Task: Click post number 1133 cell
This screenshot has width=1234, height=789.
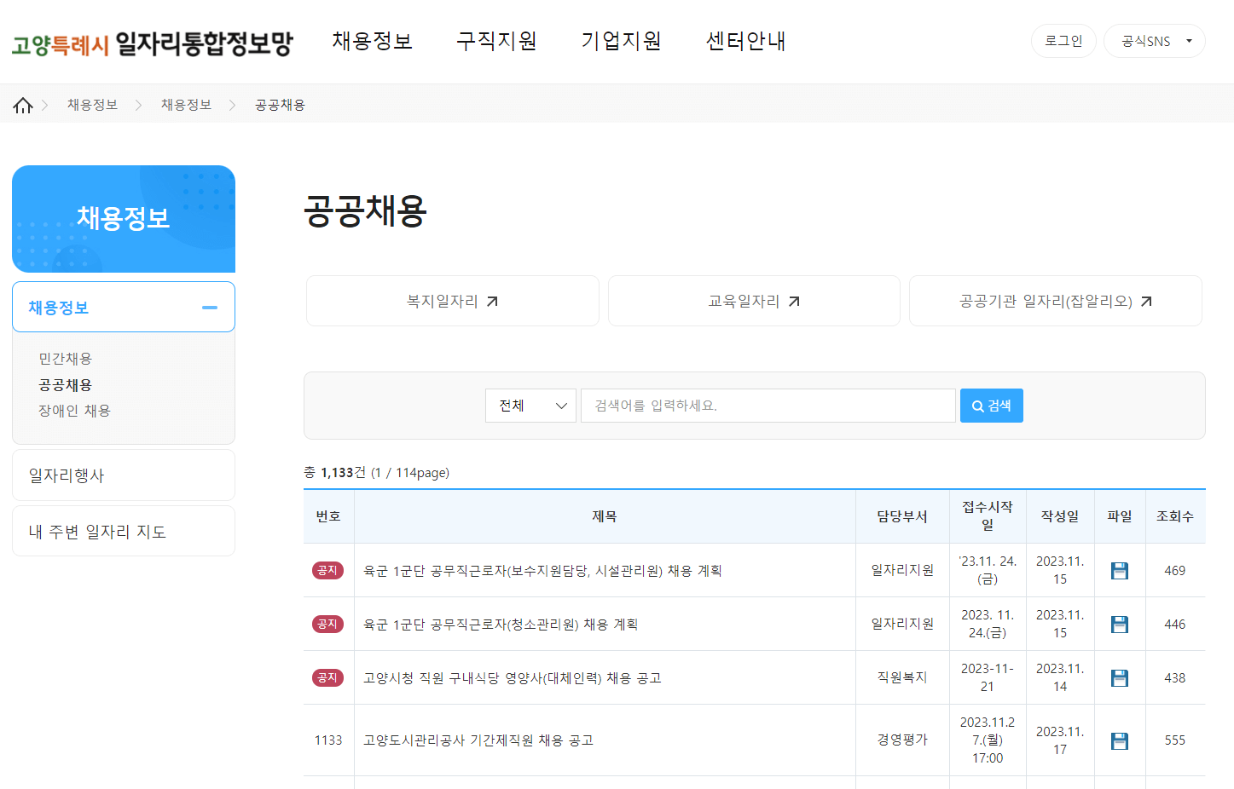Action: click(x=328, y=740)
